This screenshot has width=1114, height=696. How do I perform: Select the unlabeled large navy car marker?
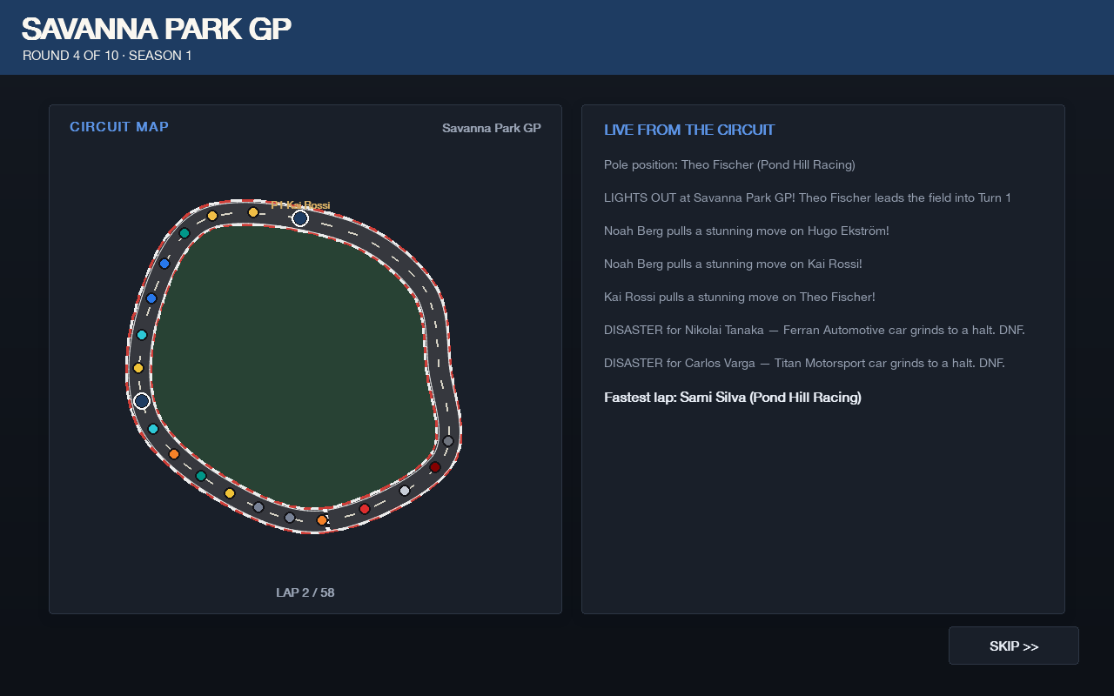(x=142, y=401)
